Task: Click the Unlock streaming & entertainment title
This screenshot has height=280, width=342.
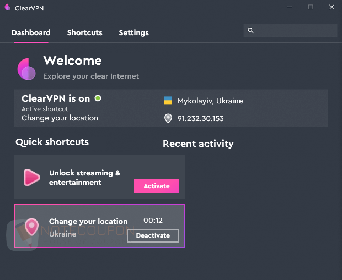Action: point(84,178)
